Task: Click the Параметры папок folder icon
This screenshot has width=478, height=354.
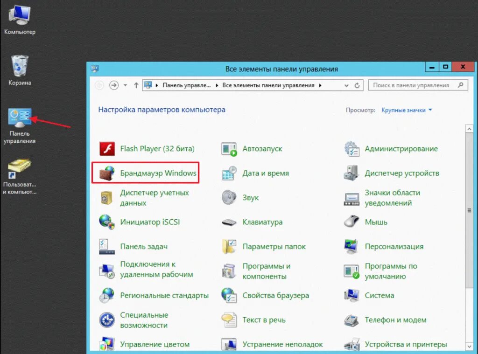Action: (229, 246)
